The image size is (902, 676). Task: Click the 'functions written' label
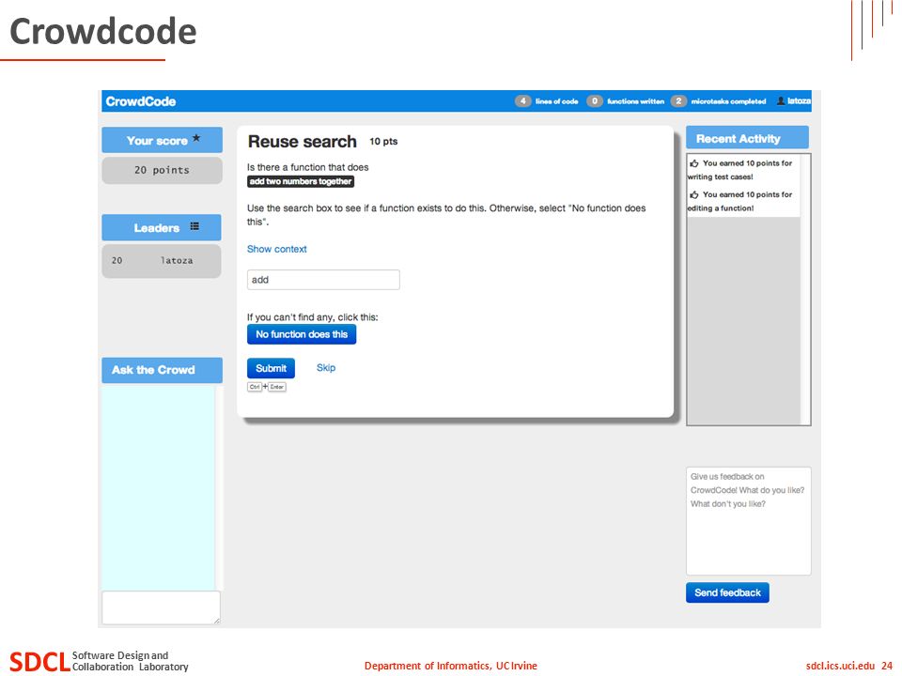636,101
